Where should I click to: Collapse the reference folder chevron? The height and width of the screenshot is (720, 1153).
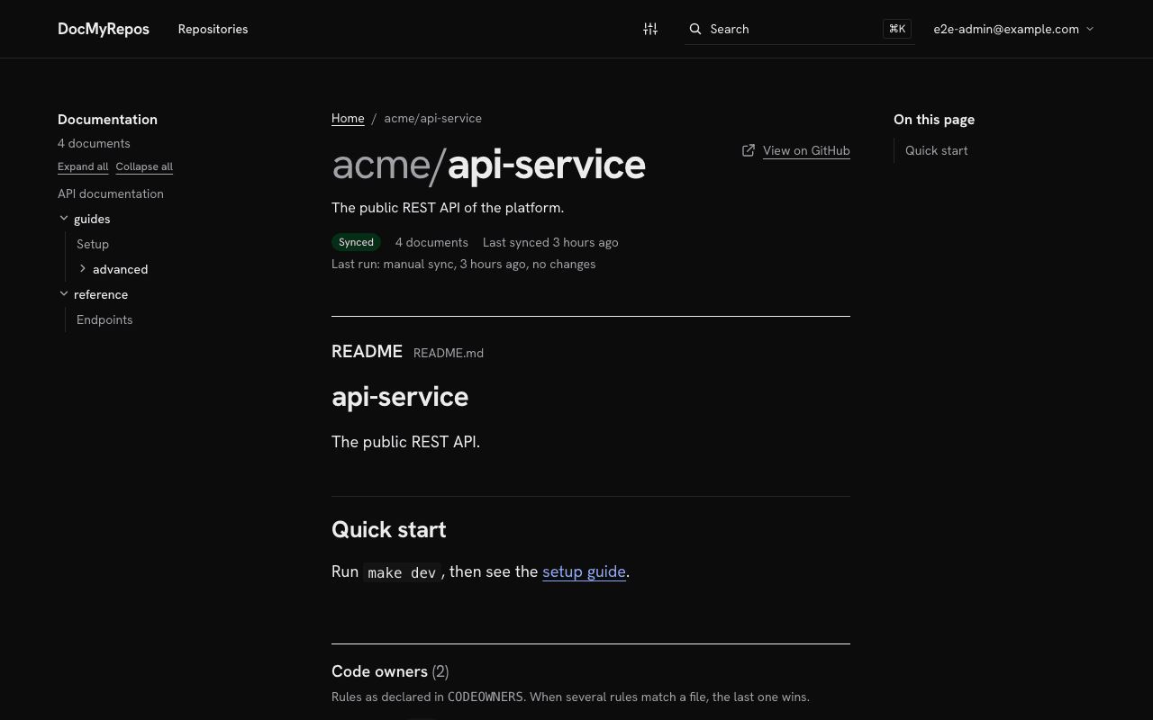point(64,294)
